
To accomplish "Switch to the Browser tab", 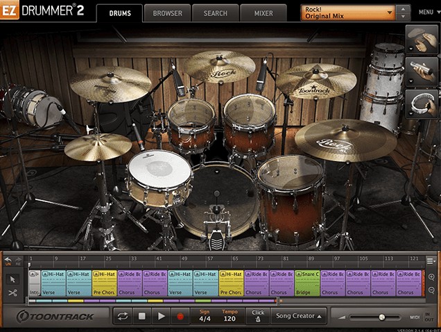I will click(167, 13).
